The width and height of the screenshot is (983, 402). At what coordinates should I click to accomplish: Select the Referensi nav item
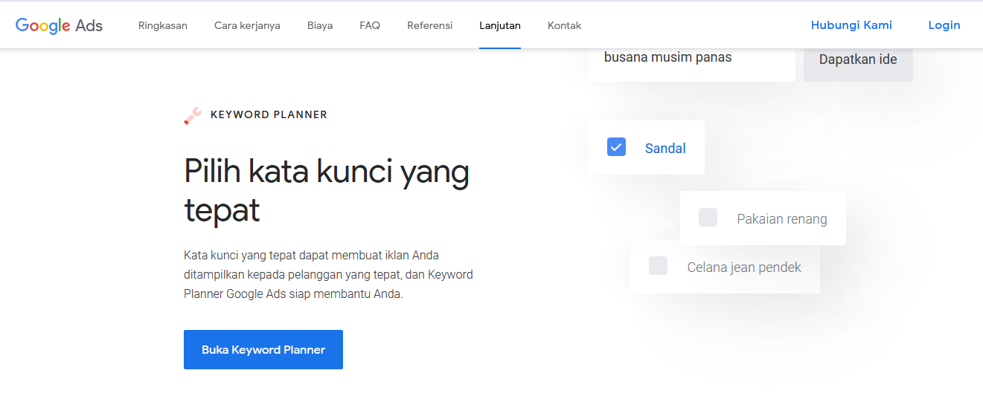click(429, 25)
